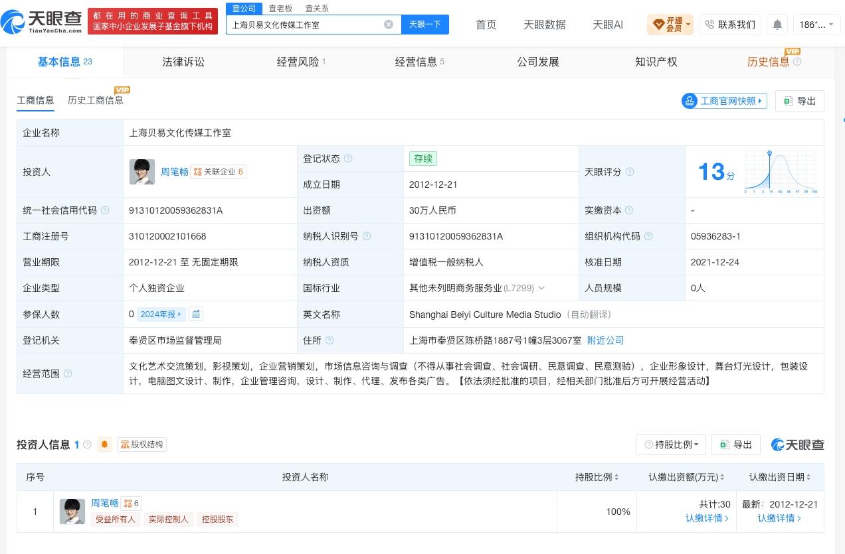Select the 查公司 search tab

click(244, 9)
